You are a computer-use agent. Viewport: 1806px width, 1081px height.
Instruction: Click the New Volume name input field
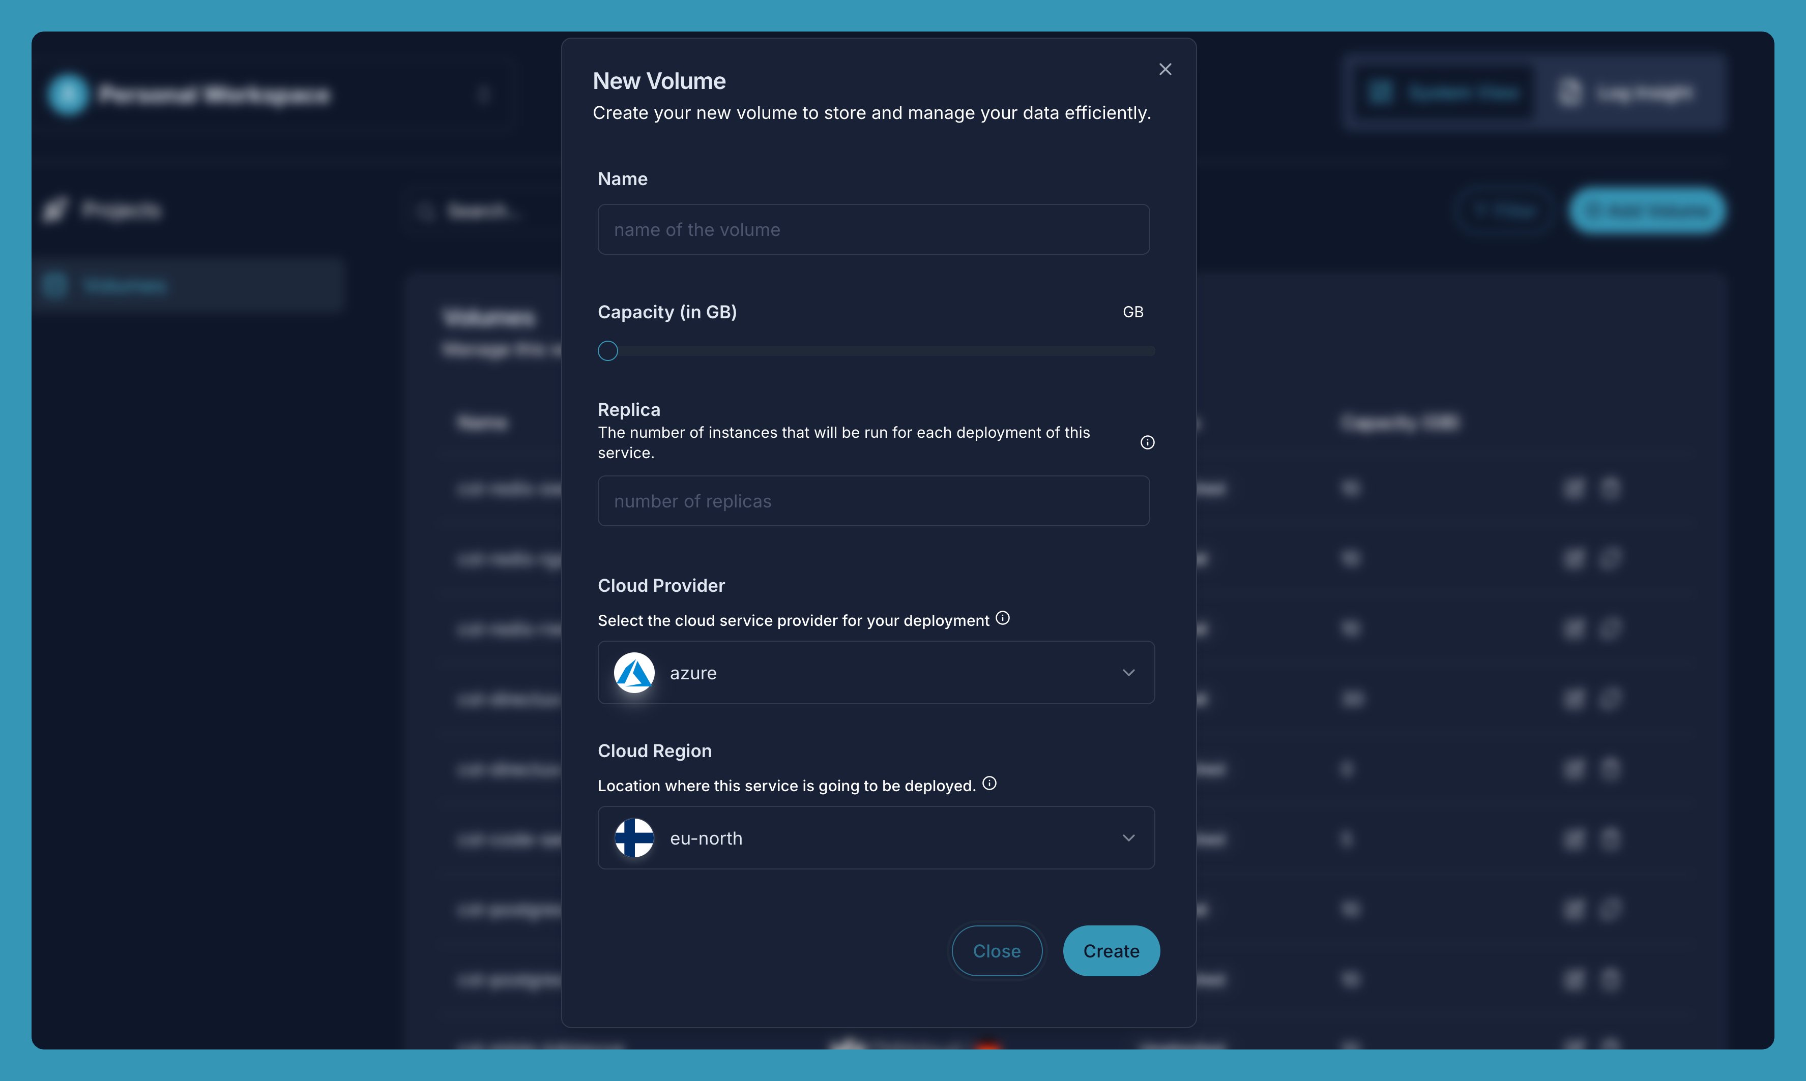pos(873,229)
